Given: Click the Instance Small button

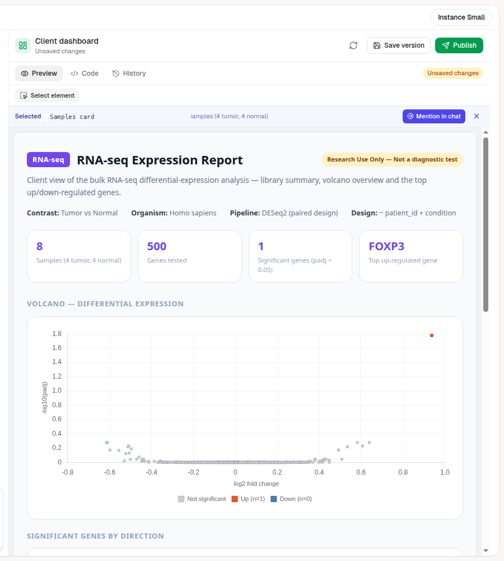Looking at the screenshot, I should (461, 17).
